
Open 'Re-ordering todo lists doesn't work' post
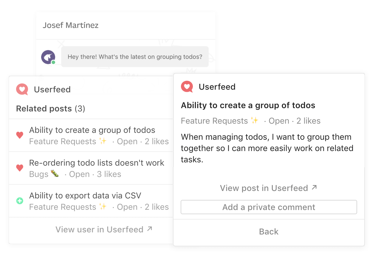coord(97,163)
